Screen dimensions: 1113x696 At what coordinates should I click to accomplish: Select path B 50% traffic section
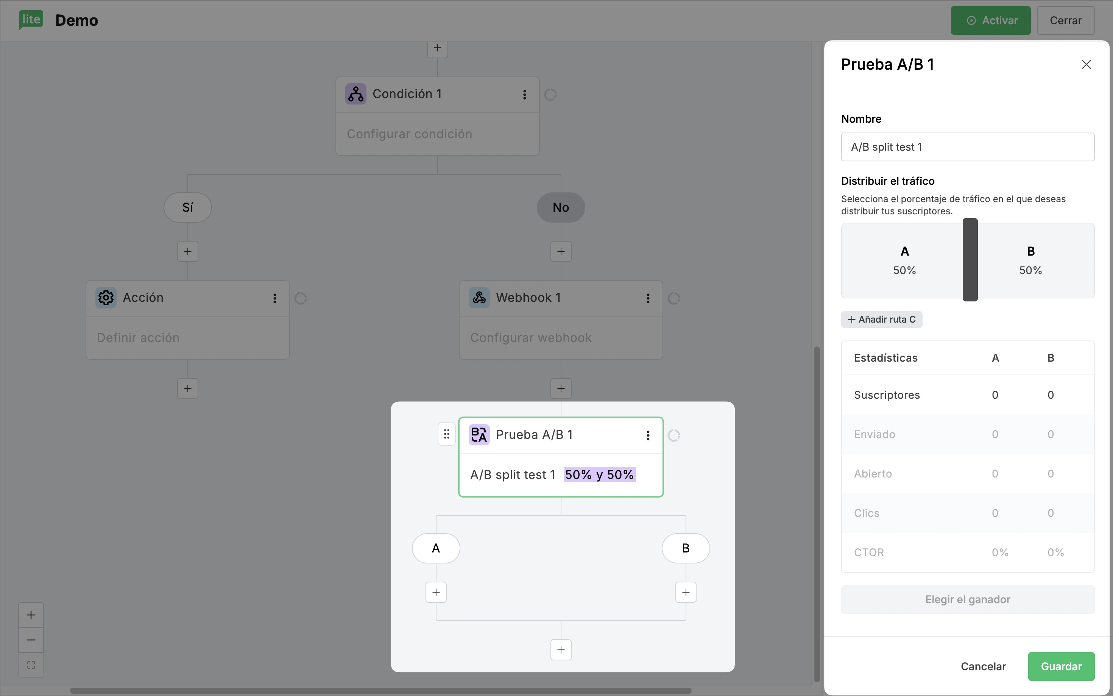click(x=1036, y=261)
